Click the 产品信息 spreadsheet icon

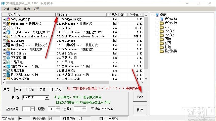point(8,62)
